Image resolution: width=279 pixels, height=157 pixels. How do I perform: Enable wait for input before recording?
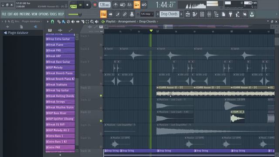(122, 5)
